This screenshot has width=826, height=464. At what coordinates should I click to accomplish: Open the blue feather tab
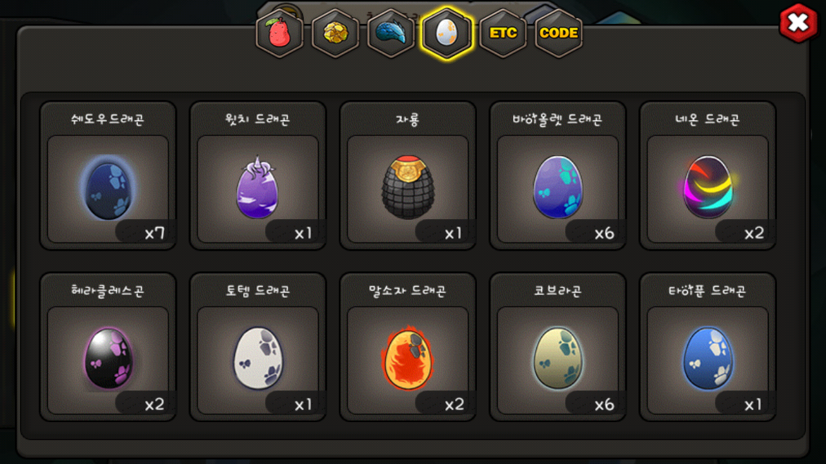click(391, 33)
